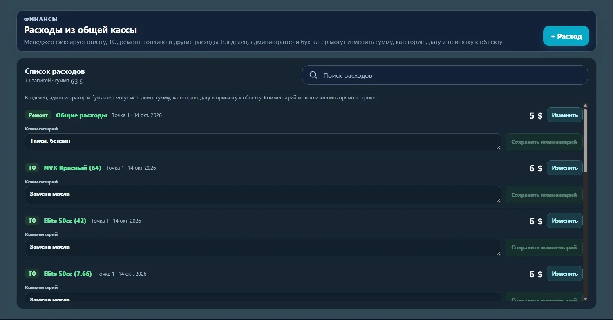Click the 6 $ amount of NVX Красный (64)

pos(536,168)
